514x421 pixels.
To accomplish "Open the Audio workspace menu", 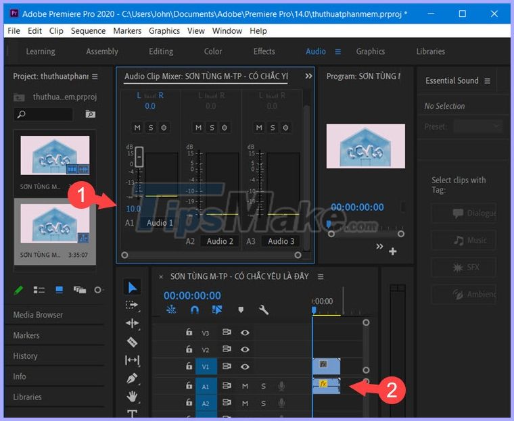I will click(337, 52).
